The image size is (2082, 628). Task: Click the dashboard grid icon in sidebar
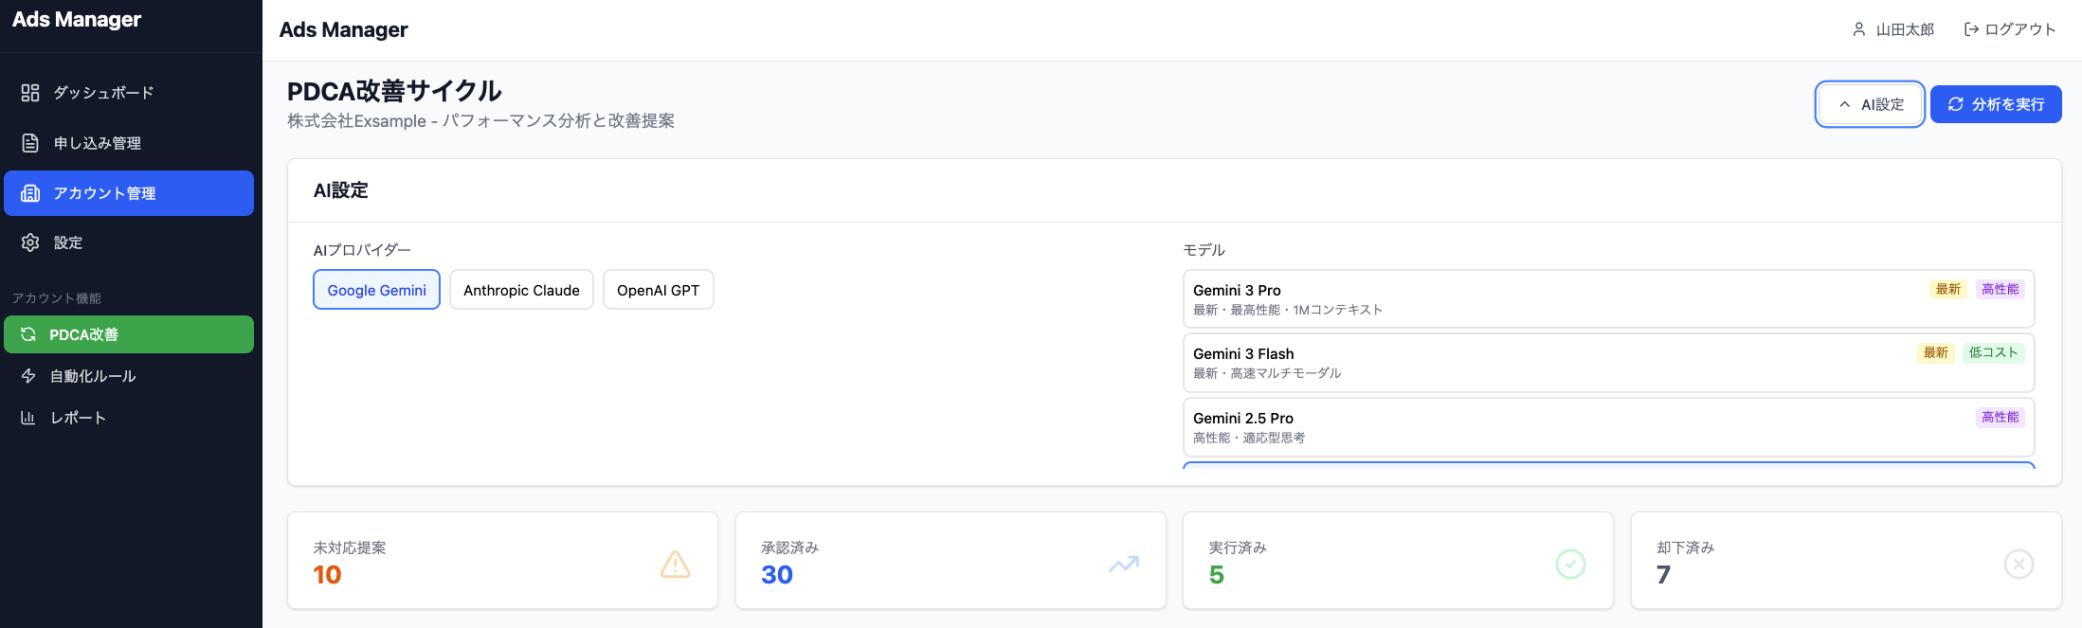pos(30,93)
